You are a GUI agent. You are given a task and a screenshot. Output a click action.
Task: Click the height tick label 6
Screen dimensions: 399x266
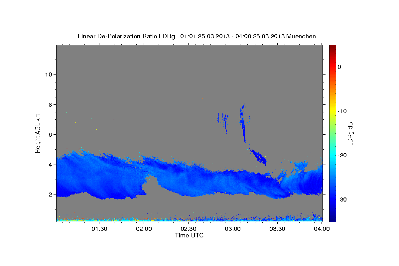(50, 135)
